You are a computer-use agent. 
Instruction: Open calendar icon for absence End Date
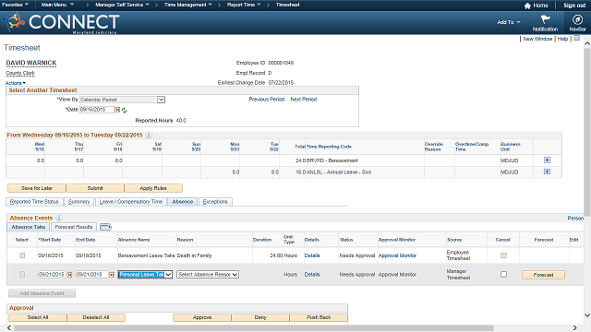coord(112,275)
